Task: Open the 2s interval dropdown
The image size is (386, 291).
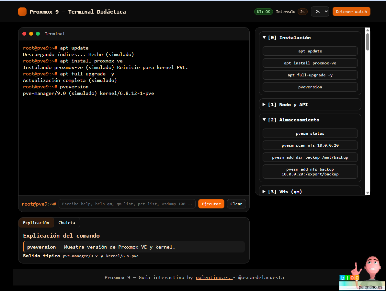Action: (x=320, y=12)
